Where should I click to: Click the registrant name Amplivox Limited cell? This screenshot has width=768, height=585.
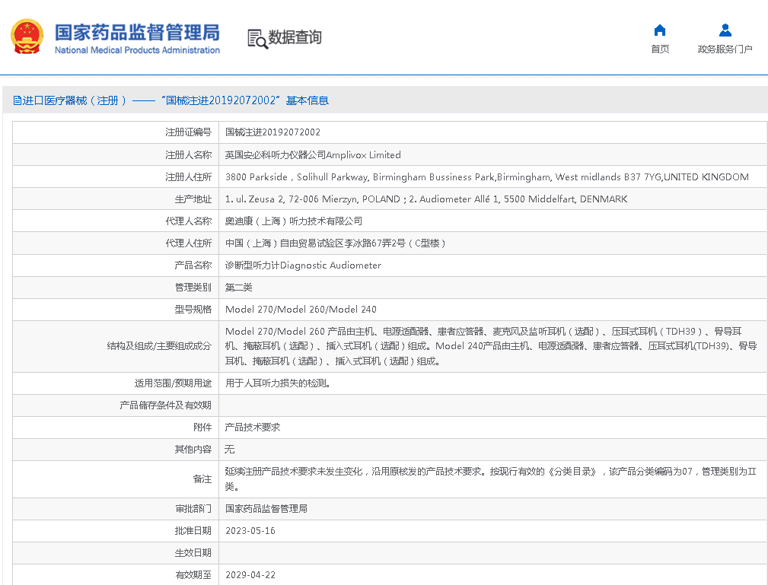[x=313, y=154]
